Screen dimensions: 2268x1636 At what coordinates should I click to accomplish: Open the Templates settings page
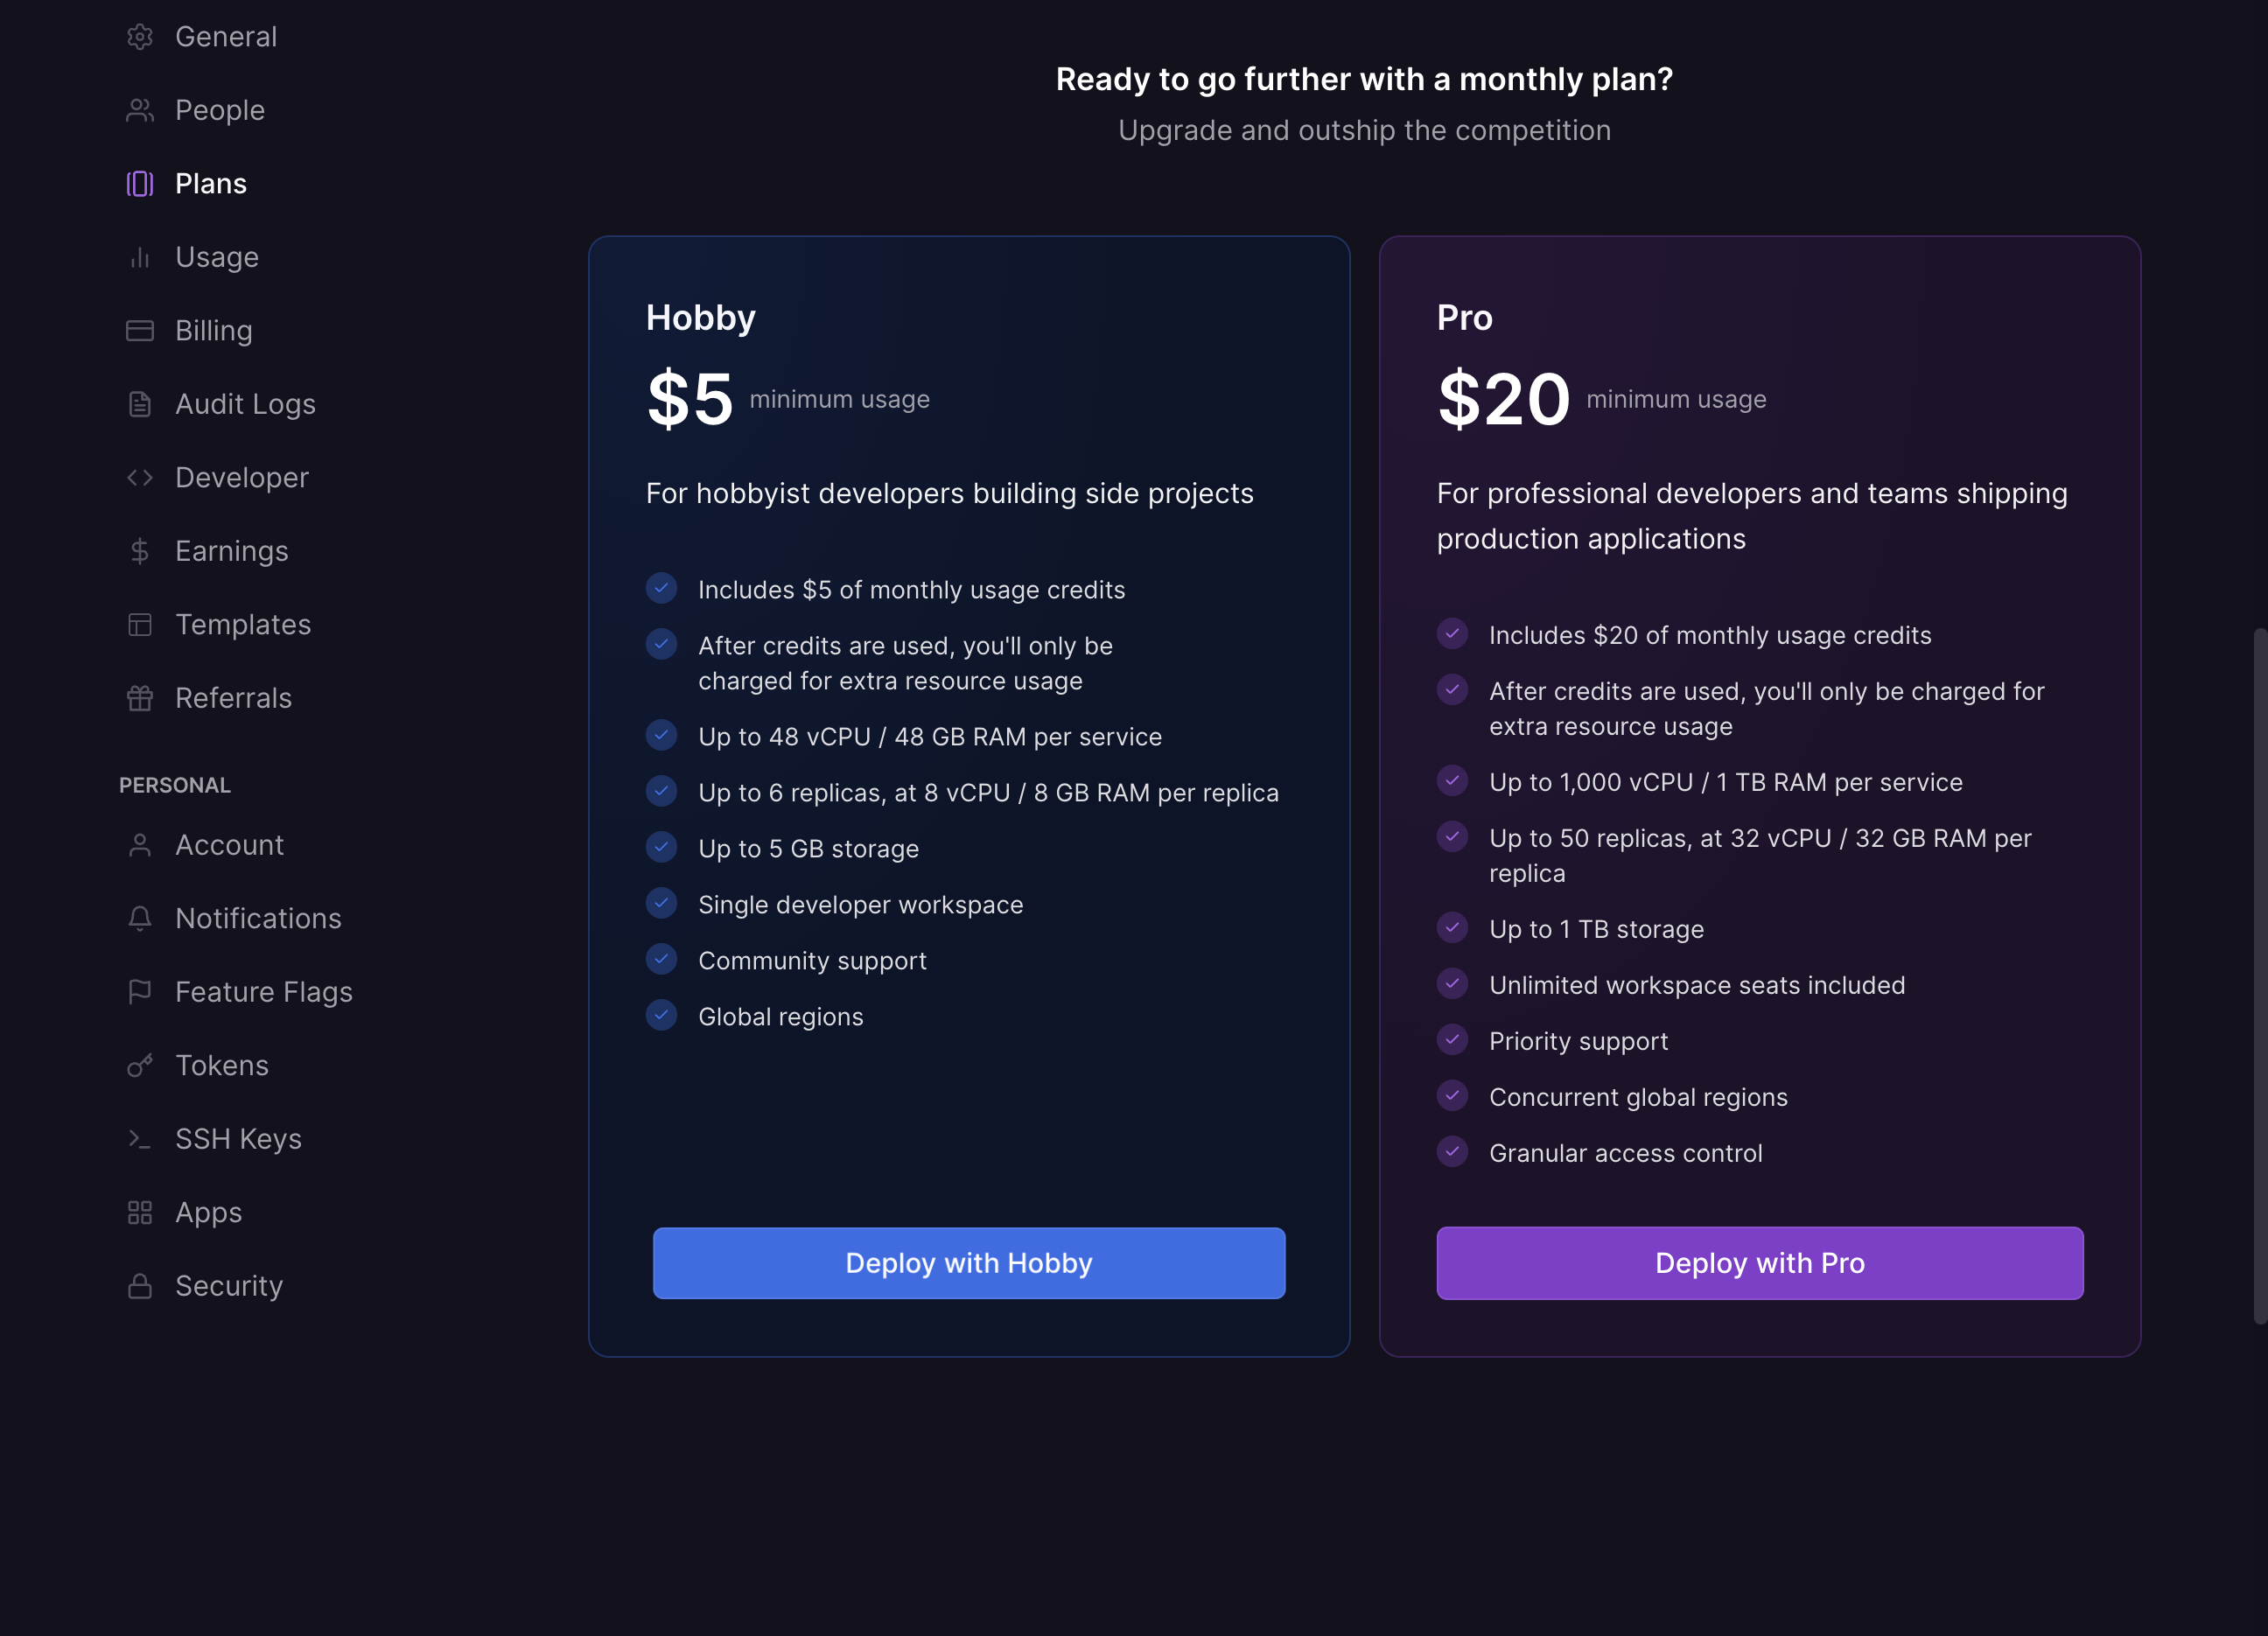[x=243, y=625]
